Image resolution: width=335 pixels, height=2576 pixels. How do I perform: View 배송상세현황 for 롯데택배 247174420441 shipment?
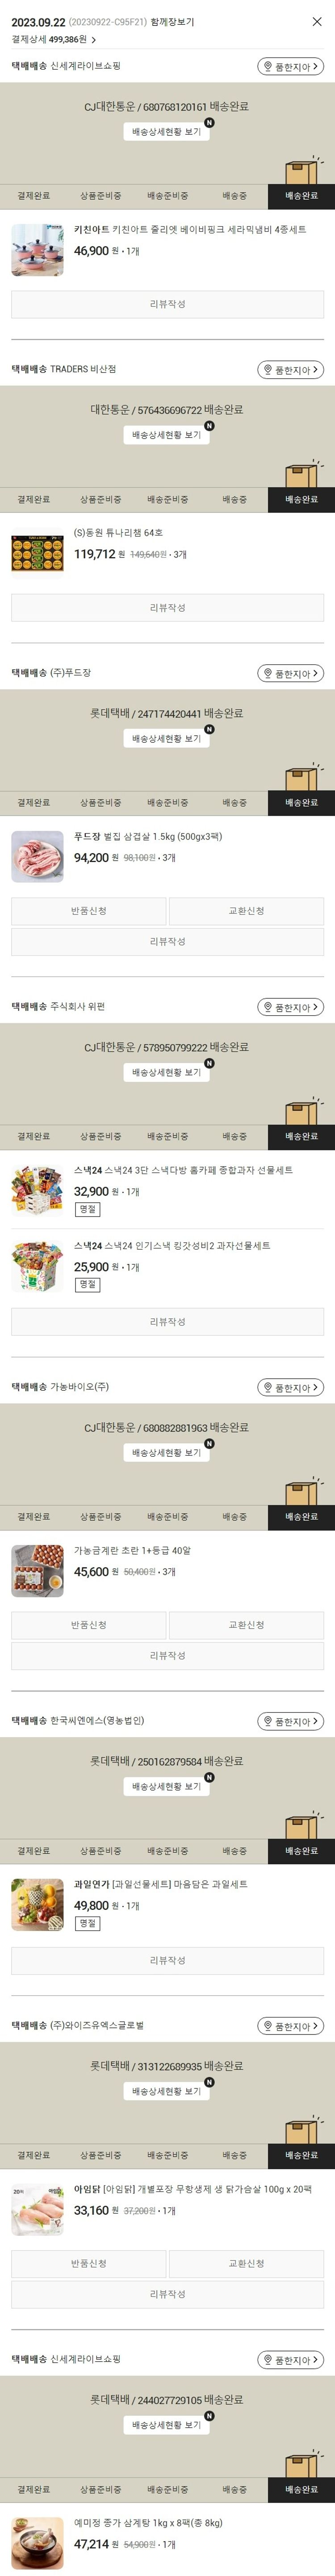[167, 739]
